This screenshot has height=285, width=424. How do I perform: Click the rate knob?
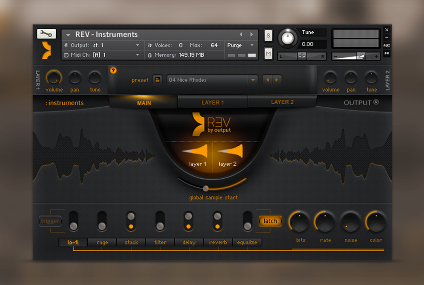[x=325, y=222]
